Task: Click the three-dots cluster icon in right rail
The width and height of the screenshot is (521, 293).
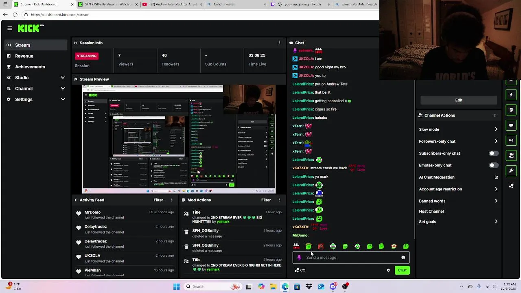Action: [x=511, y=186]
